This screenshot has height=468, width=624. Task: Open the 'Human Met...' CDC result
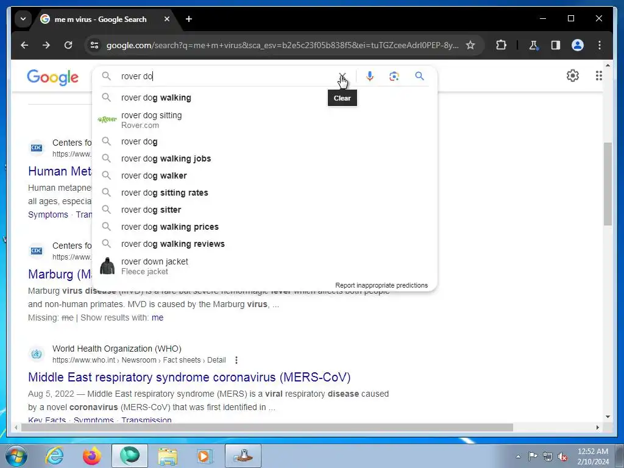(60, 171)
